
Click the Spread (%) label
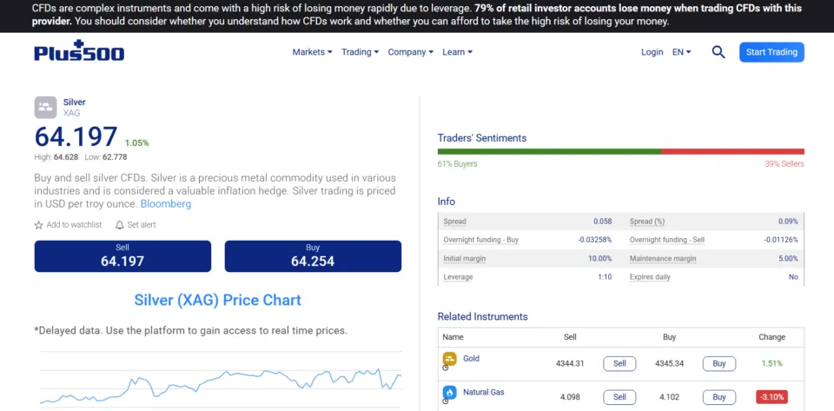(647, 222)
